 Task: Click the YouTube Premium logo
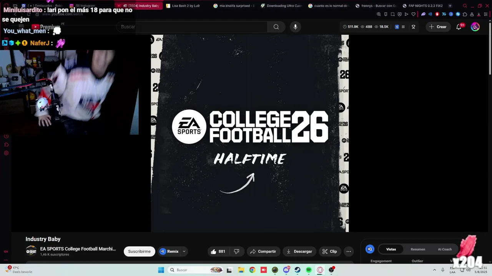tap(46, 27)
